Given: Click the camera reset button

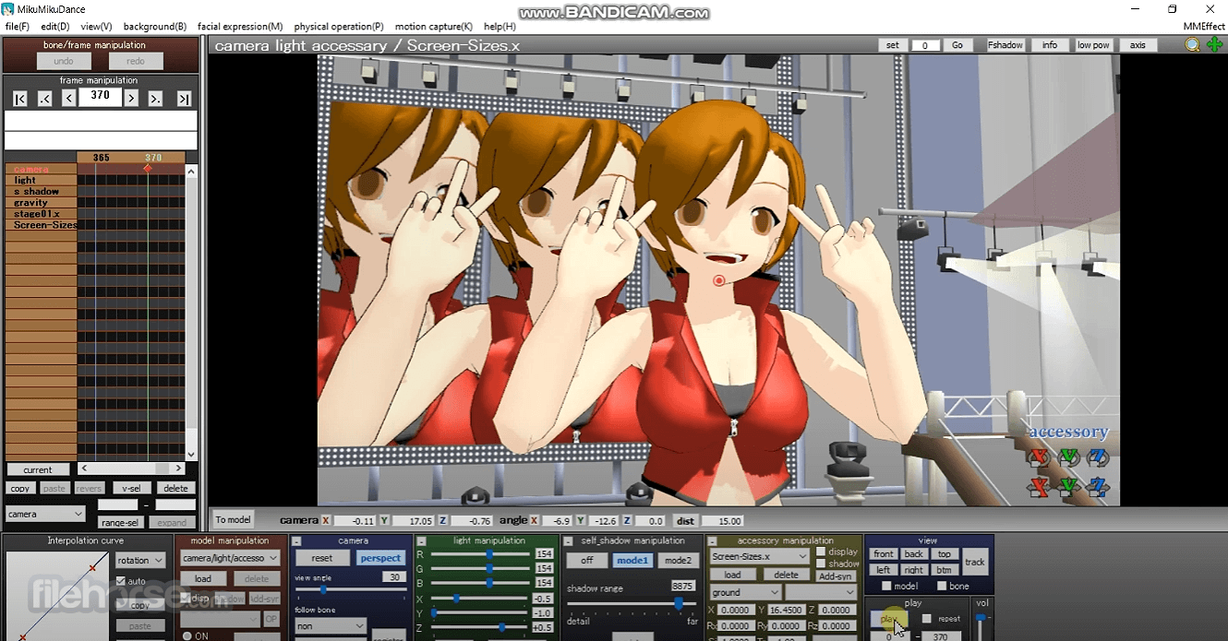Looking at the screenshot, I should [x=322, y=558].
